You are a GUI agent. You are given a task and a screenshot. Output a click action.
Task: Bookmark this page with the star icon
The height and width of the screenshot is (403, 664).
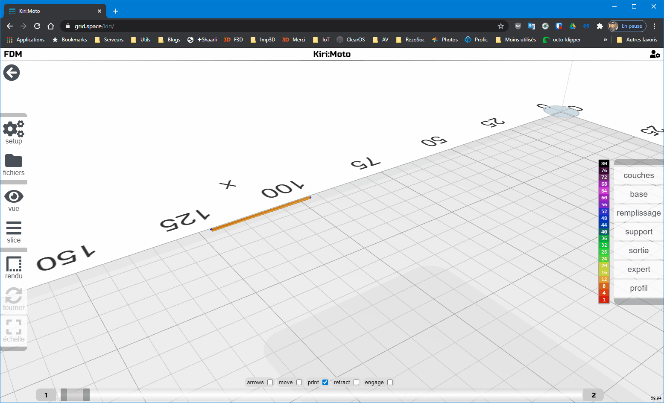click(501, 26)
